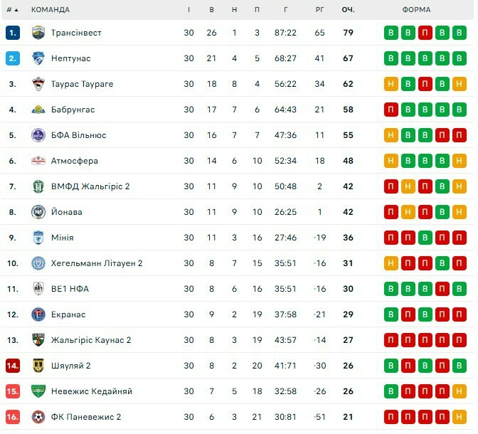Click the Трансінвест team logo
478x434 pixels.
pos(38,33)
